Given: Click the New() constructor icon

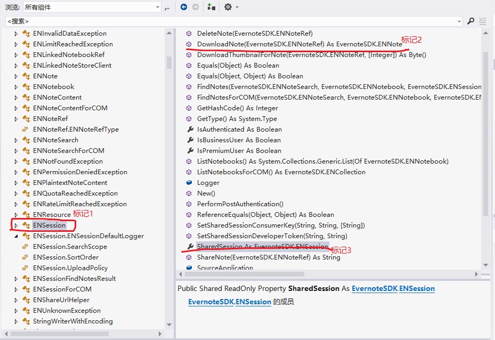Looking at the screenshot, I should pyautogui.click(x=189, y=193).
